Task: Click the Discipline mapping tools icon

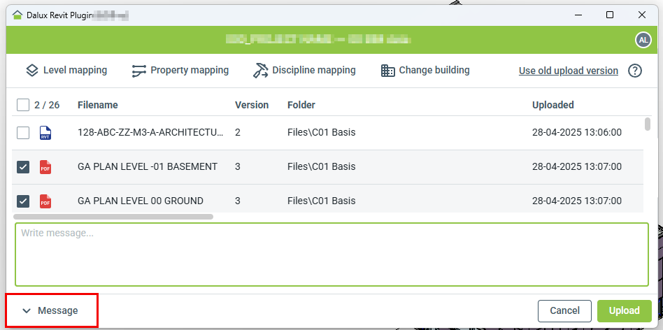Action: 261,70
